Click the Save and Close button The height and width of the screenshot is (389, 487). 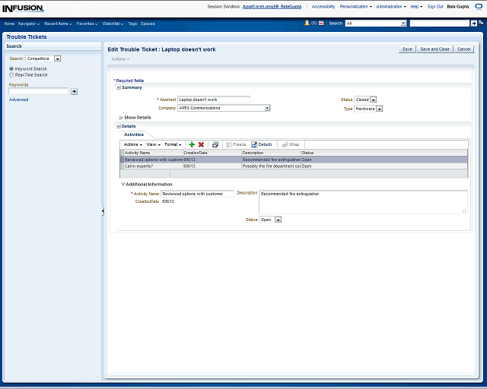tap(434, 49)
